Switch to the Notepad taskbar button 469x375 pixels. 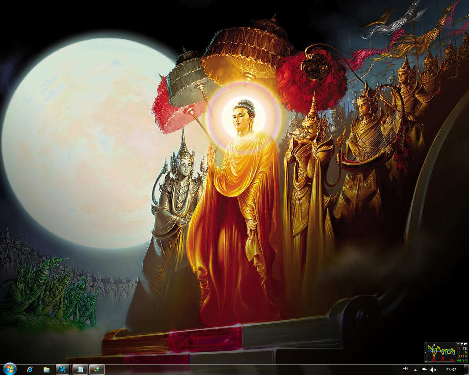click(x=80, y=370)
